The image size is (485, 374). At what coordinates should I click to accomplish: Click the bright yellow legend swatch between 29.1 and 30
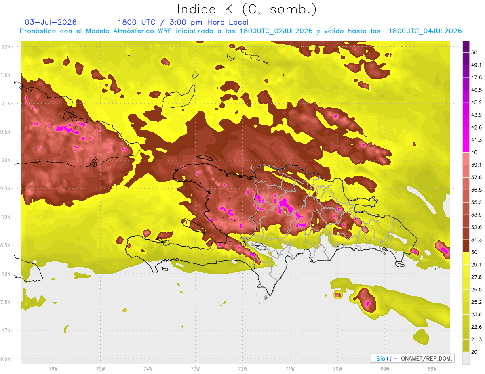[466, 258]
